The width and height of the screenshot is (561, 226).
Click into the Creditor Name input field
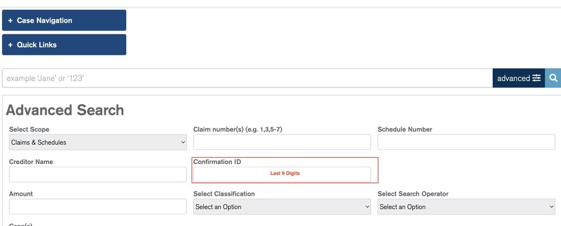(98, 175)
